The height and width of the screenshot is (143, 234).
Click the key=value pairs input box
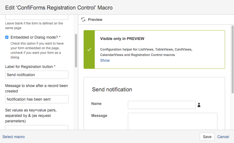(37, 128)
